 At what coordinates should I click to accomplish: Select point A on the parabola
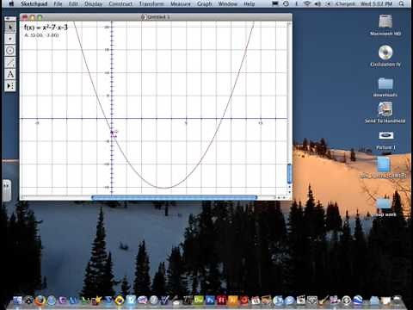point(112,132)
